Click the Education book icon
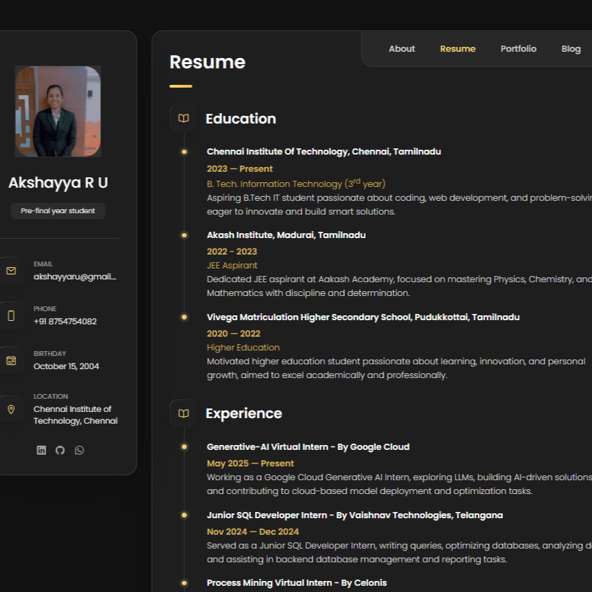 coord(184,119)
